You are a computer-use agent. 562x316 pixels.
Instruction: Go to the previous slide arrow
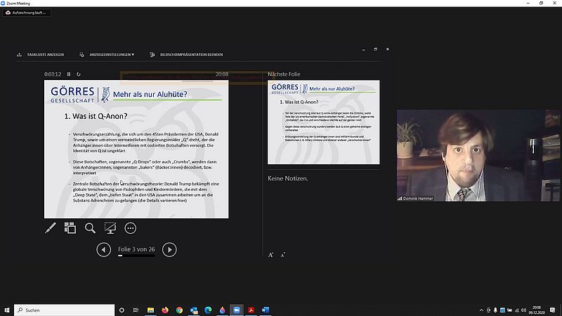tap(103, 249)
